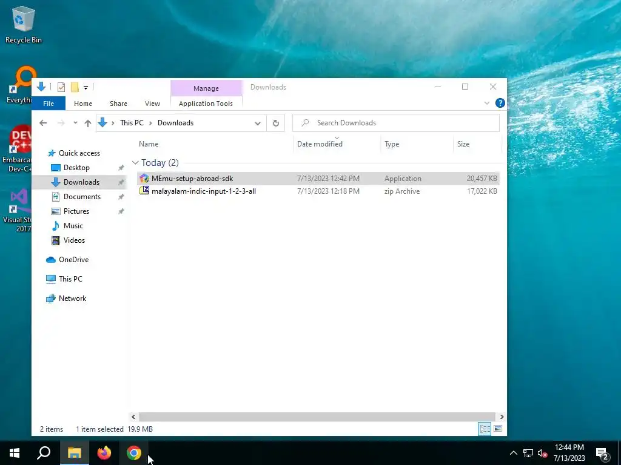Collapse the Today (2) group
This screenshot has width=621, height=465.
[x=135, y=163]
